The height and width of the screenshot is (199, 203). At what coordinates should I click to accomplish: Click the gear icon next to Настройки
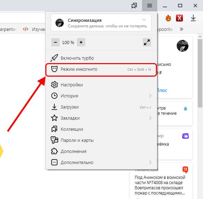54,85
